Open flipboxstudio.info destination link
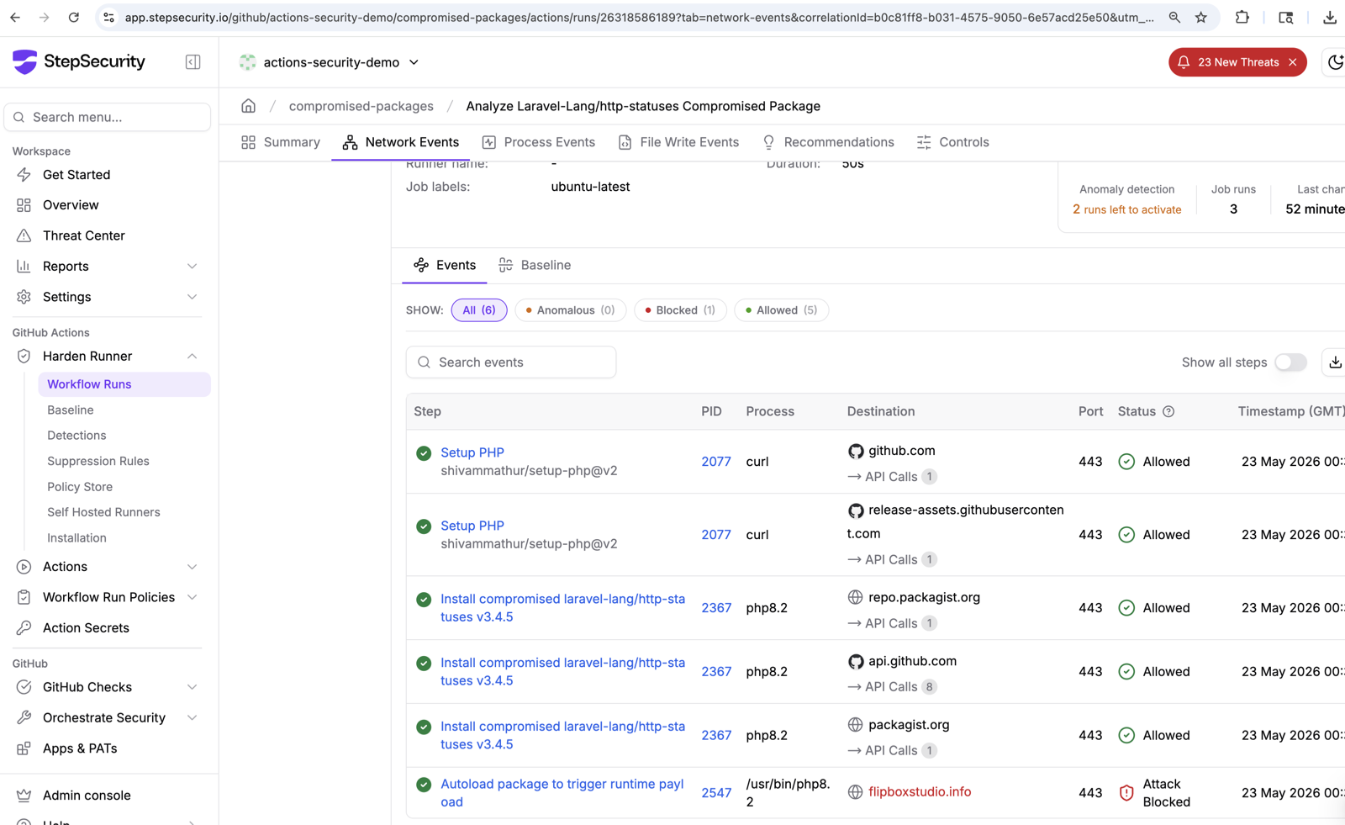This screenshot has width=1345, height=825. click(920, 792)
